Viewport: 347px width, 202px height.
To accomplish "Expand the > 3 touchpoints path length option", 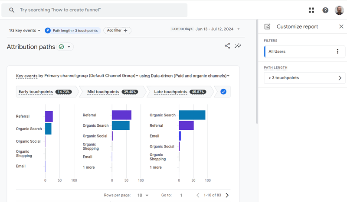I will point(304,78).
